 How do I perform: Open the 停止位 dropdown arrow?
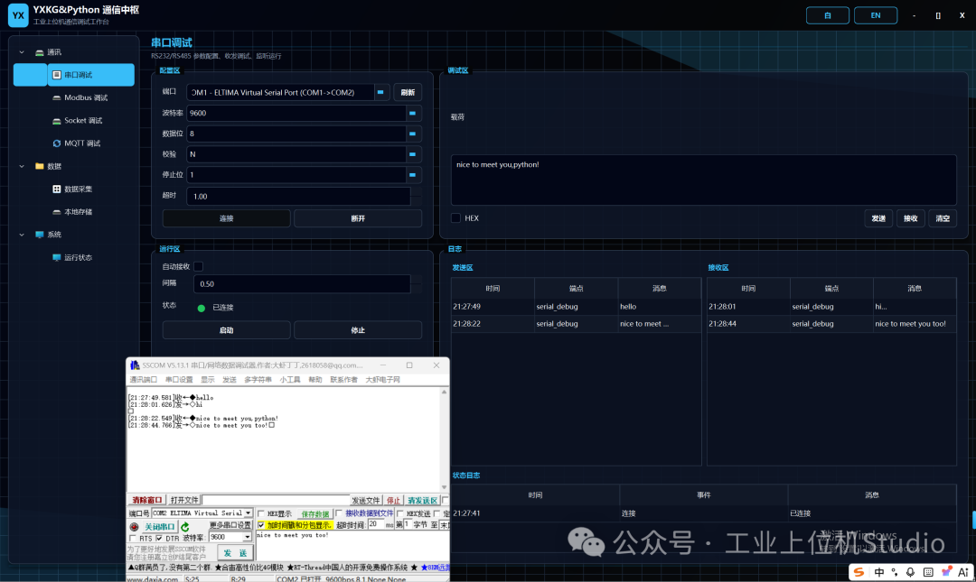click(x=412, y=175)
